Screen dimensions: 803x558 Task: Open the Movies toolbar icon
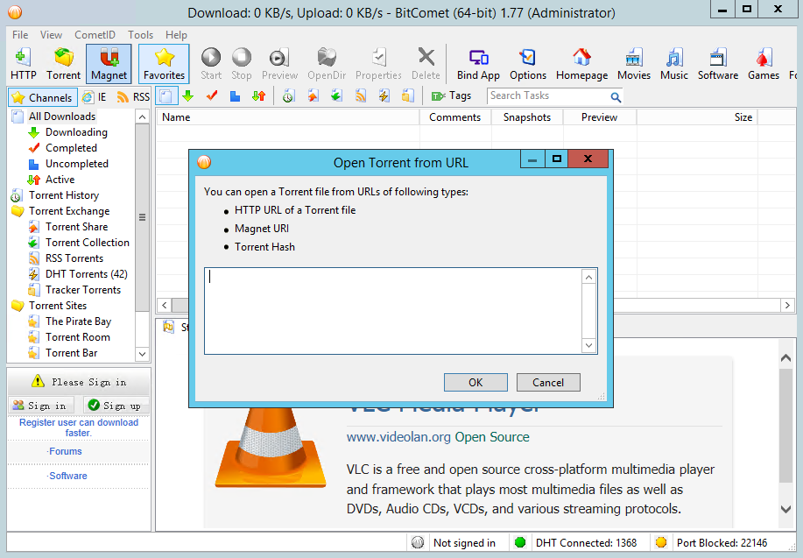[633, 64]
